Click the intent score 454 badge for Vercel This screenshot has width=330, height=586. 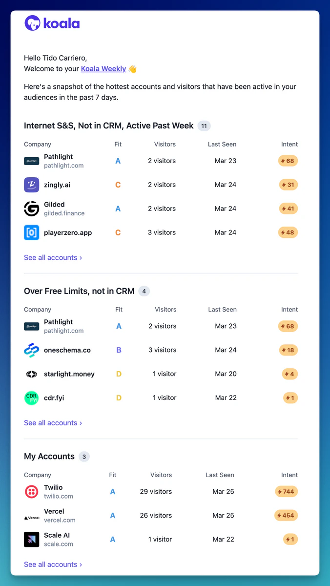pos(286,516)
